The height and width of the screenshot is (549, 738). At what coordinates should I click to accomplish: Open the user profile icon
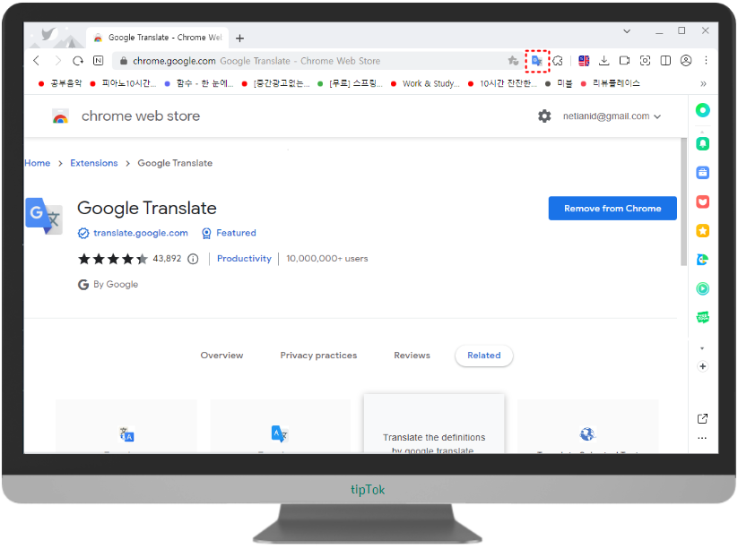[686, 61]
